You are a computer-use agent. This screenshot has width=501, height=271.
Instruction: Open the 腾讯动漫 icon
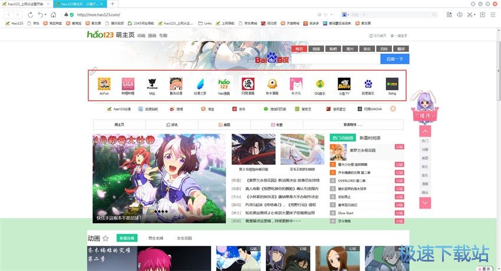pyautogui.click(x=176, y=84)
